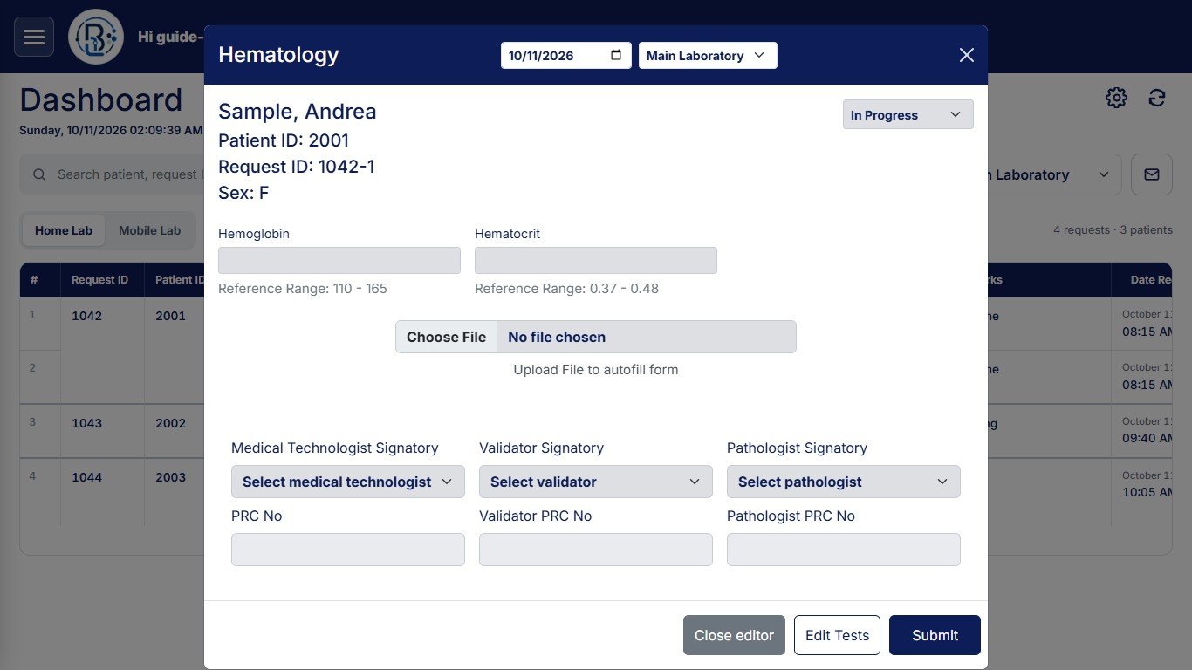Click the Validator PRC No field
Viewport: 1192px width, 670px height.
tap(596, 550)
